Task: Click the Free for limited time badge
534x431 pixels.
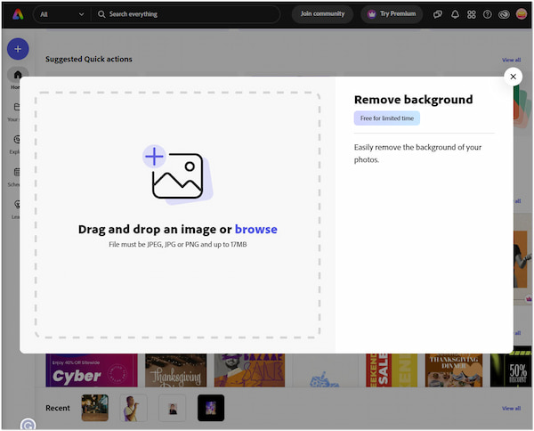Action: coord(387,118)
